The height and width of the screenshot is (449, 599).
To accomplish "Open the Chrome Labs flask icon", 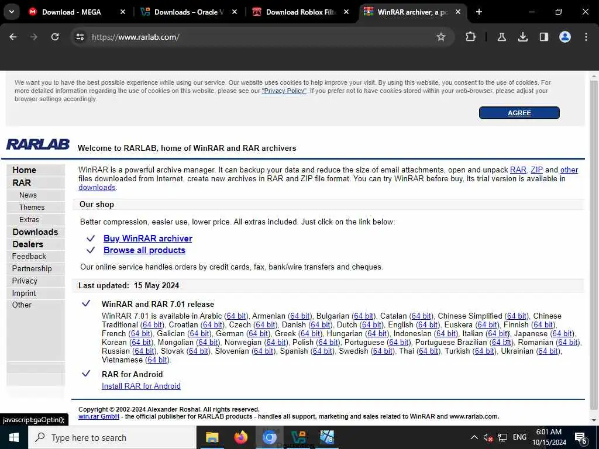I will (x=501, y=37).
